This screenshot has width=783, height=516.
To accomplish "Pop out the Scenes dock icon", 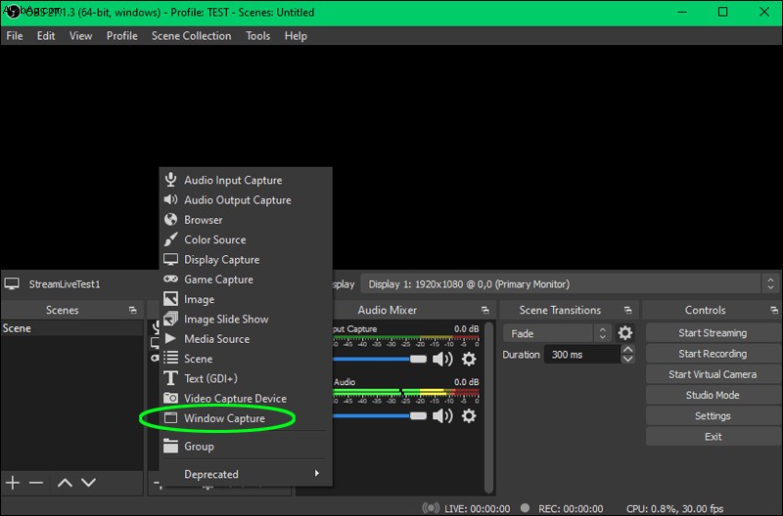I will point(132,310).
